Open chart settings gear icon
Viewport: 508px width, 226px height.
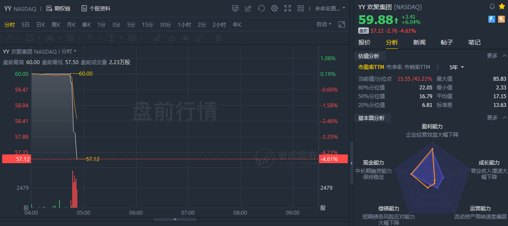coord(275,8)
